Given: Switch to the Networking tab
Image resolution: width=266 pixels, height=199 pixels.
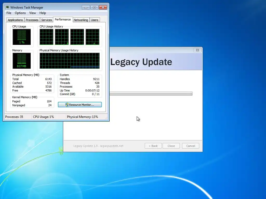Looking at the screenshot, I should (81, 20).
